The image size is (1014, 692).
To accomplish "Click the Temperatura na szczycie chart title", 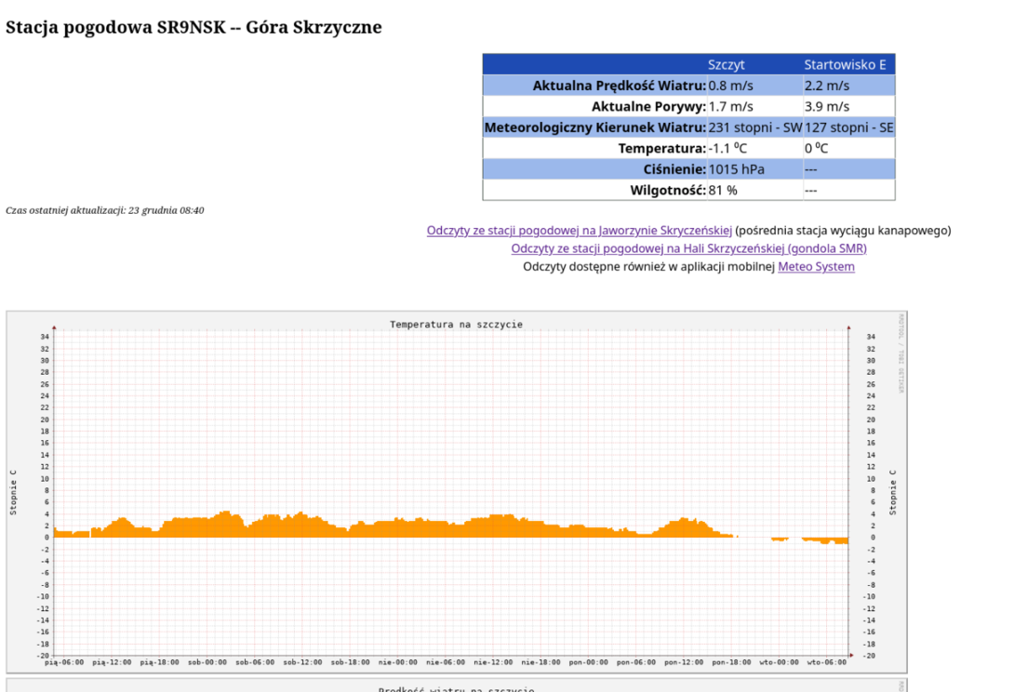I will [456, 325].
